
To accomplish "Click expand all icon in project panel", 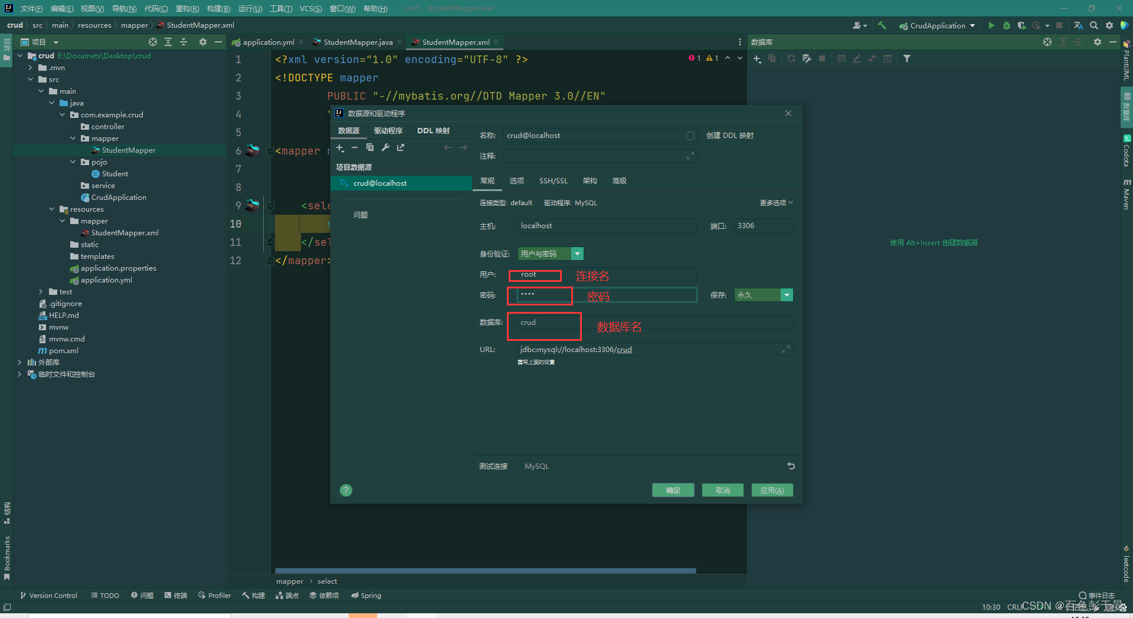I will (168, 42).
